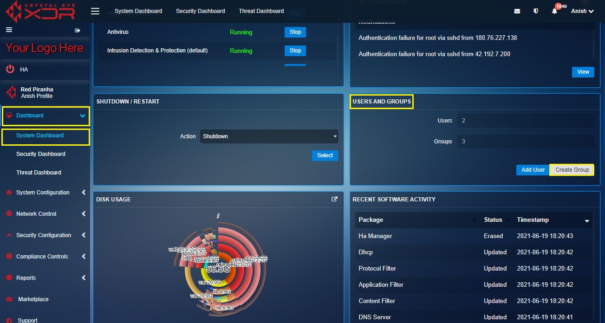Stop Intrusion Detection & Protection service
The height and width of the screenshot is (323, 605).
295,51
